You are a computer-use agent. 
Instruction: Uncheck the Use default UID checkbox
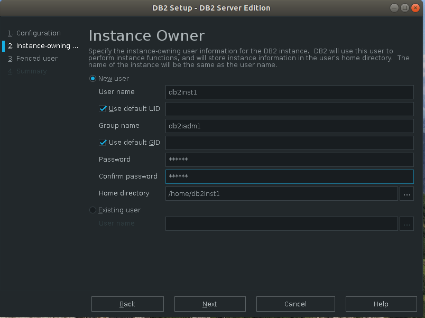click(103, 109)
